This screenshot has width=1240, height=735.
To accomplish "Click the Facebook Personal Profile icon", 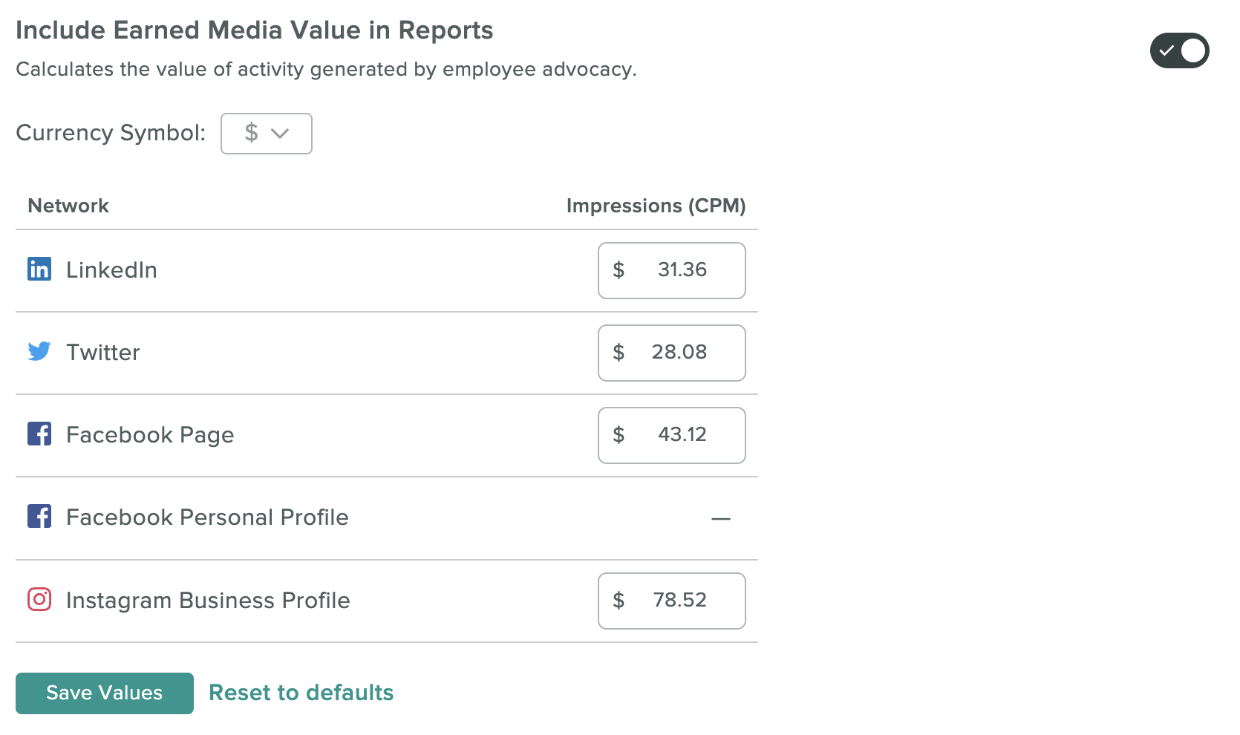I will click(x=39, y=516).
